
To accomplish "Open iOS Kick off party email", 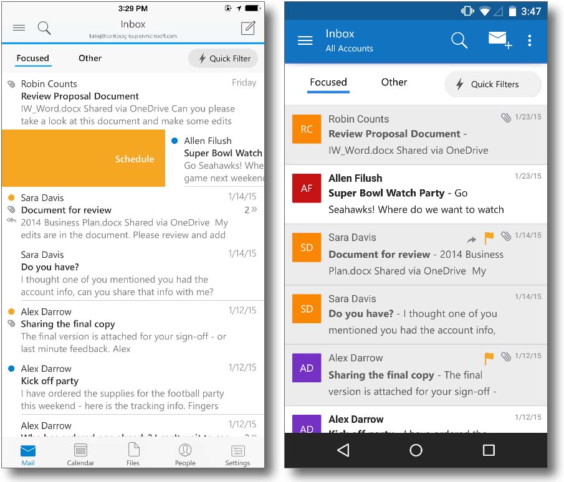I will (x=133, y=387).
